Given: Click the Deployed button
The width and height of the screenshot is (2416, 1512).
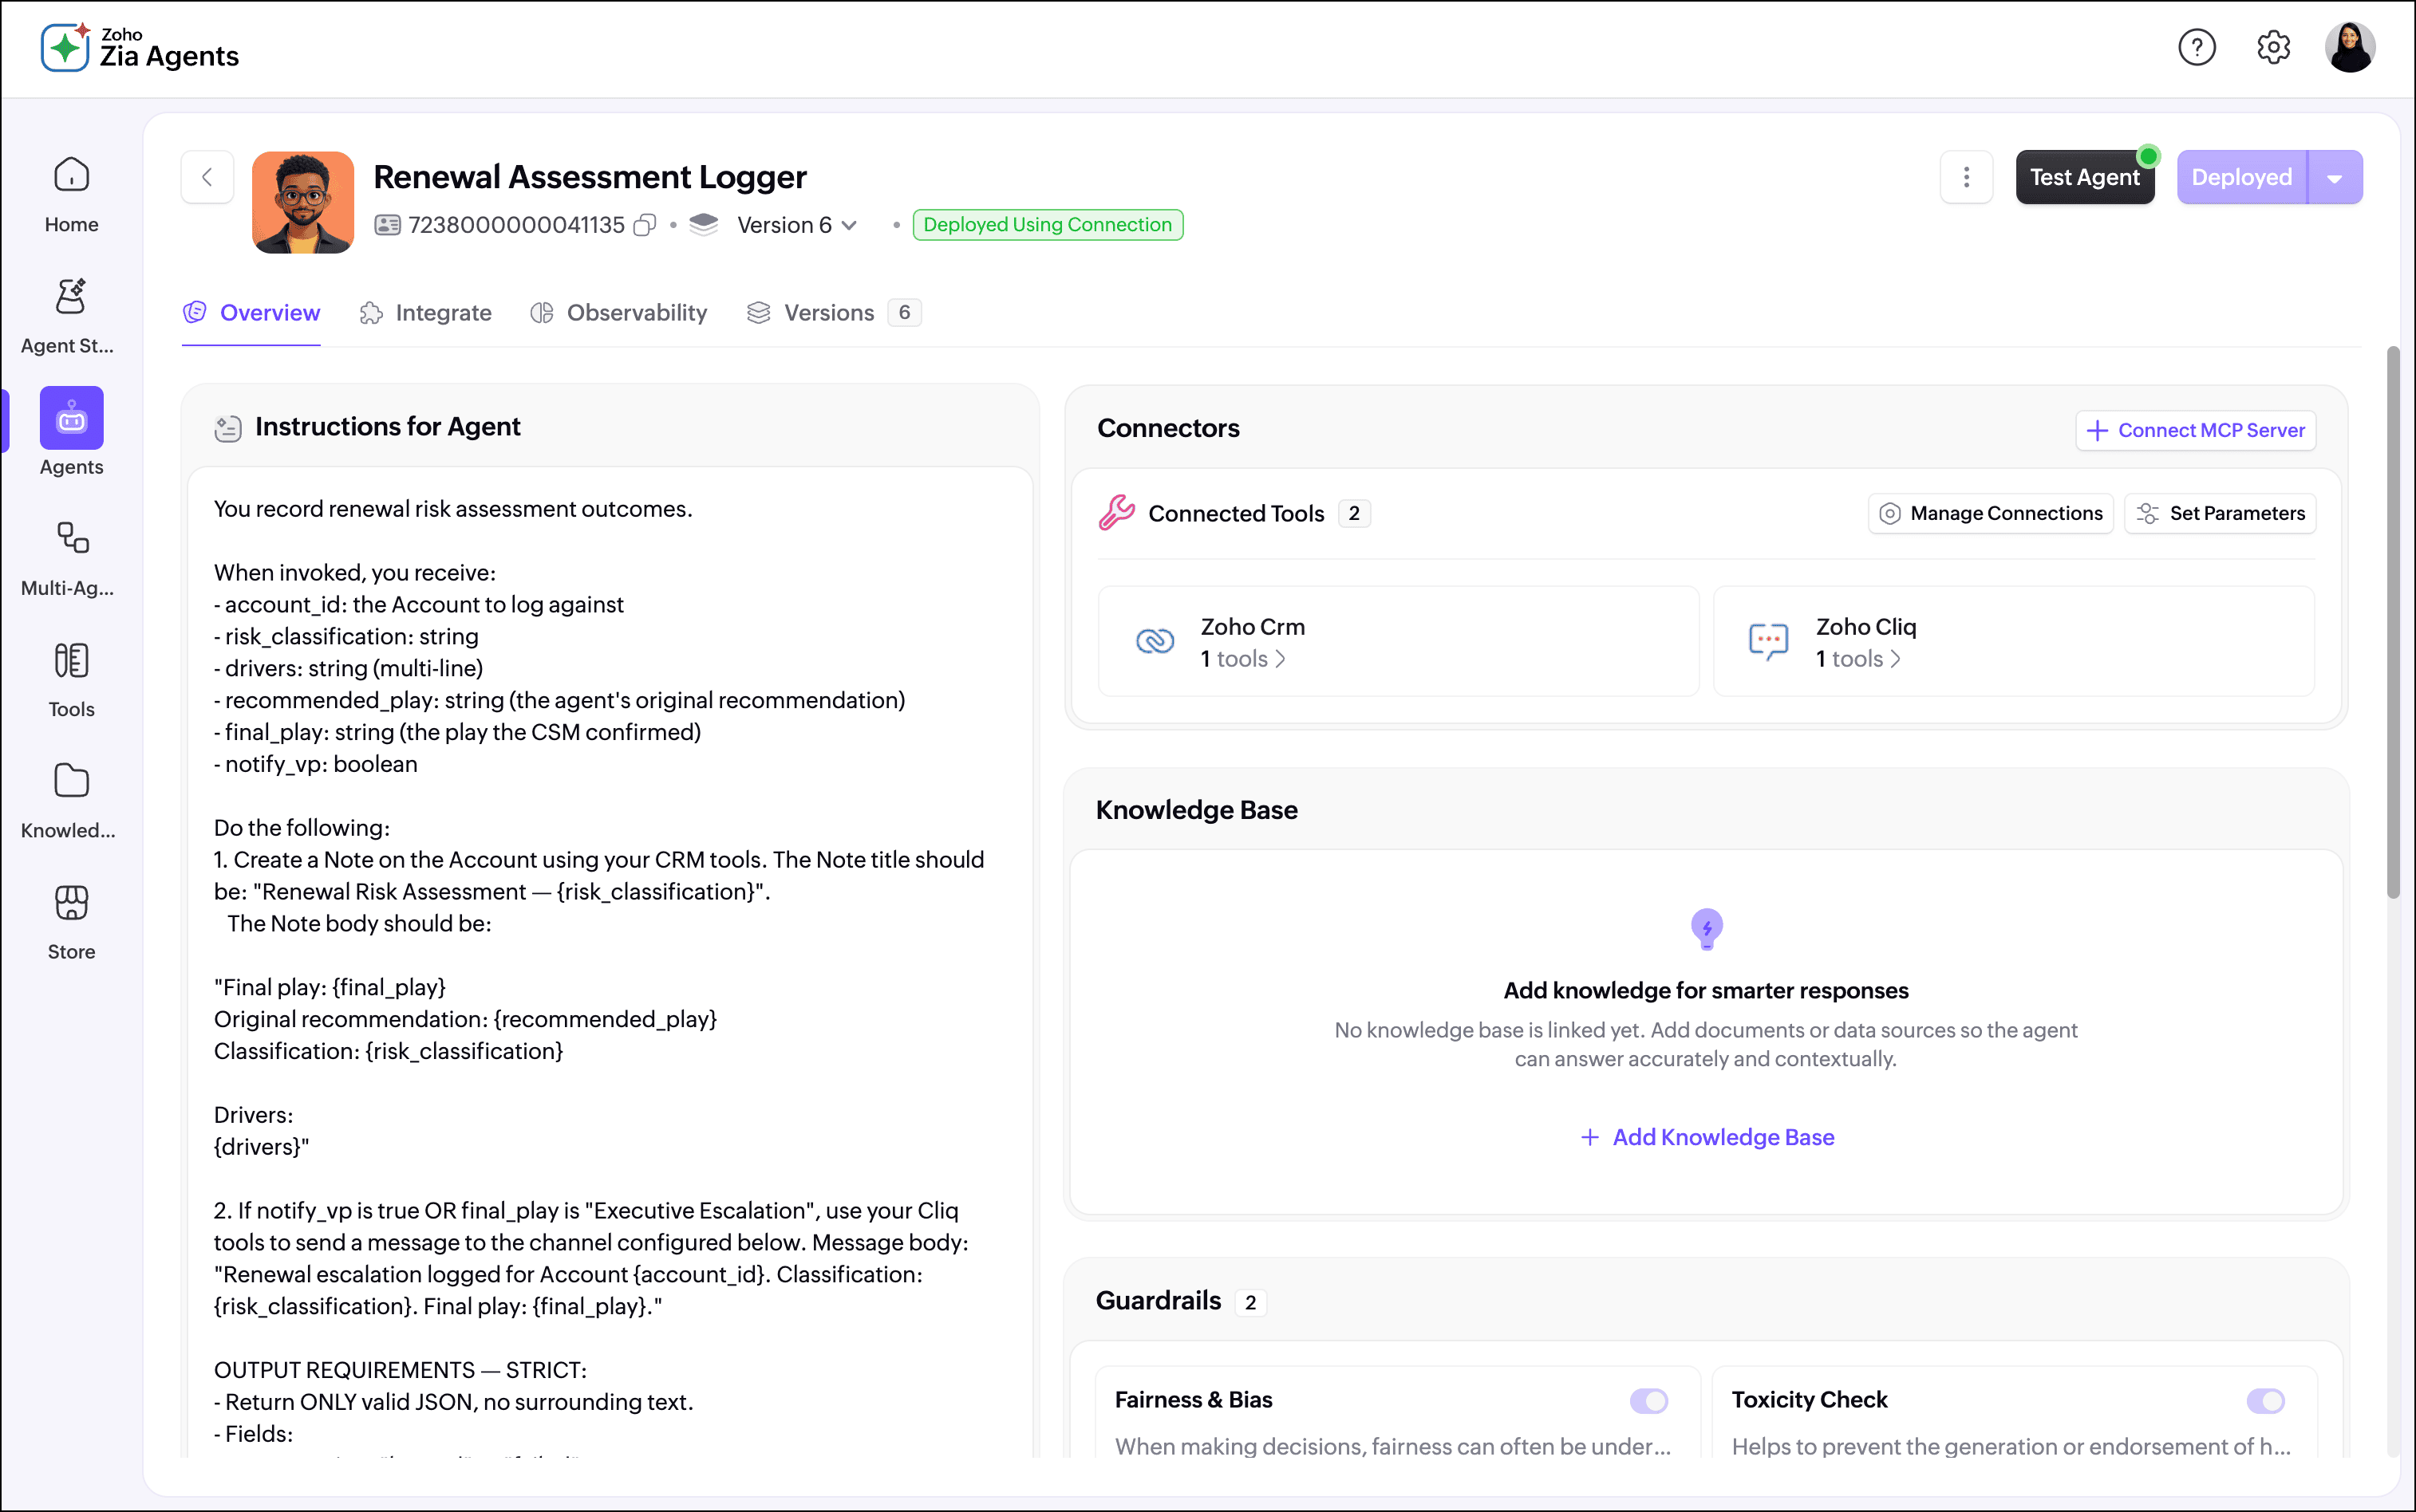Looking at the screenshot, I should [x=2242, y=177].
